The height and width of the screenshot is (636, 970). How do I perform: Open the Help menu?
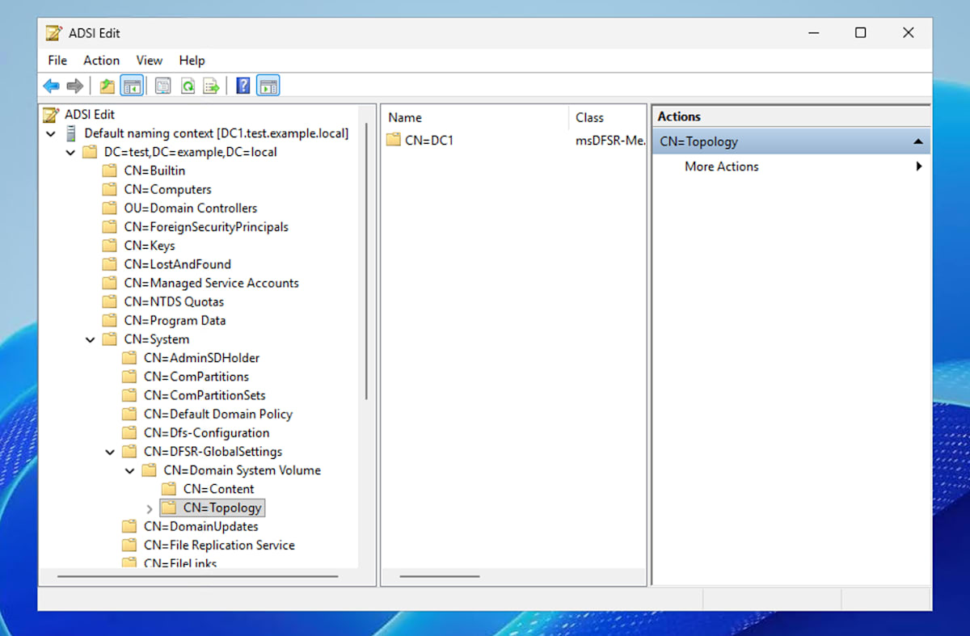[x=192, y=61]
